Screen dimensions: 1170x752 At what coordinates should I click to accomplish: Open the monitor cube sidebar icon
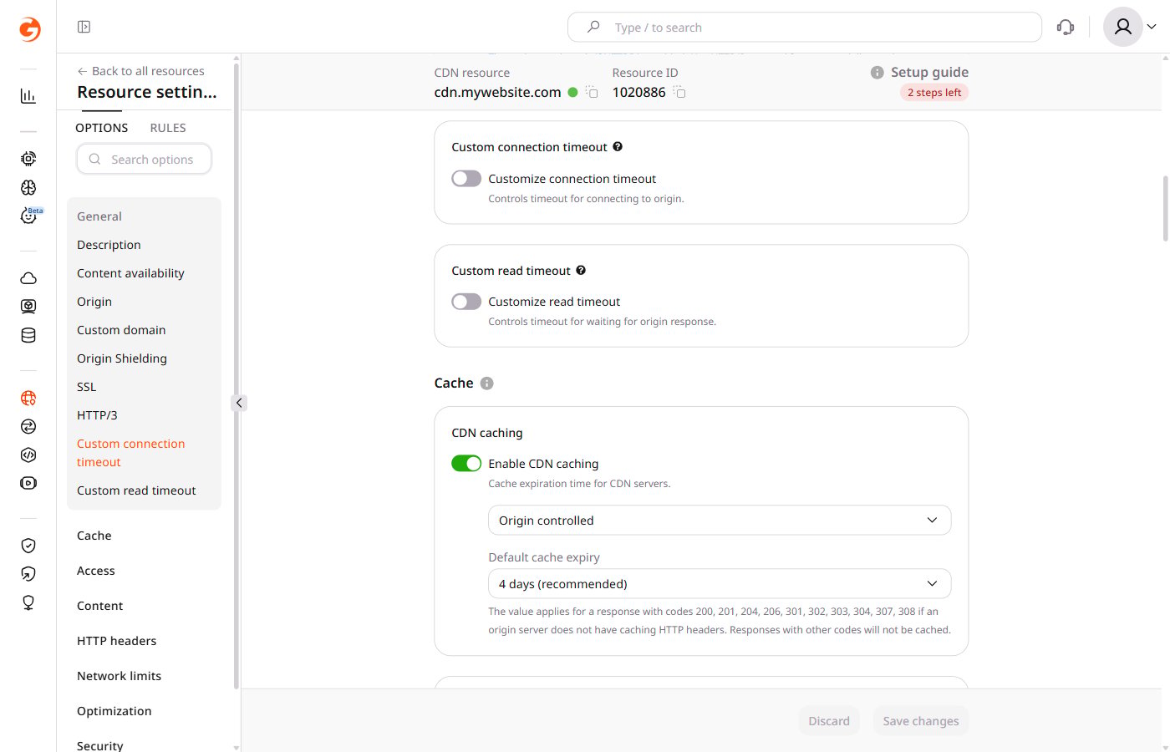[x=28, y=307]
